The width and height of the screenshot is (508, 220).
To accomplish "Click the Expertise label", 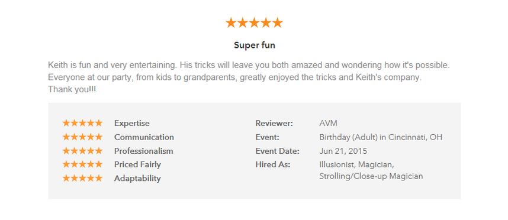I will tap(132, 123).
